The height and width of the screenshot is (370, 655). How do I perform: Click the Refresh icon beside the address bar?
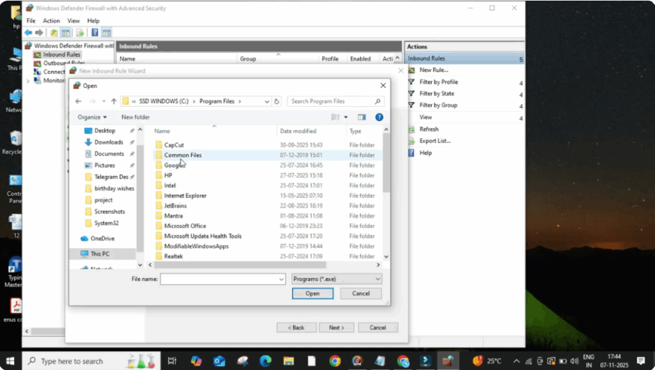tap(278, 101)
